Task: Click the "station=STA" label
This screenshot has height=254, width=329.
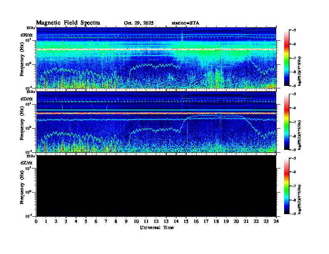Action: (x=185, y=23)
